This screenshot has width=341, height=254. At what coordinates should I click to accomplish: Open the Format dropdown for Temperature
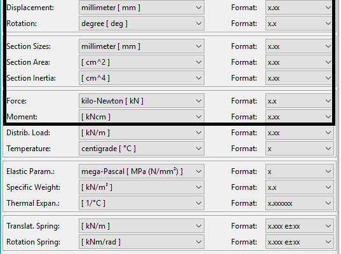(300, 149)
